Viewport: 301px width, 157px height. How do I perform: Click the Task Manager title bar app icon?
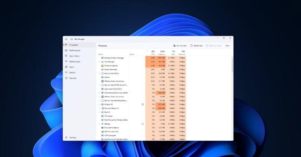coord(71,39)
